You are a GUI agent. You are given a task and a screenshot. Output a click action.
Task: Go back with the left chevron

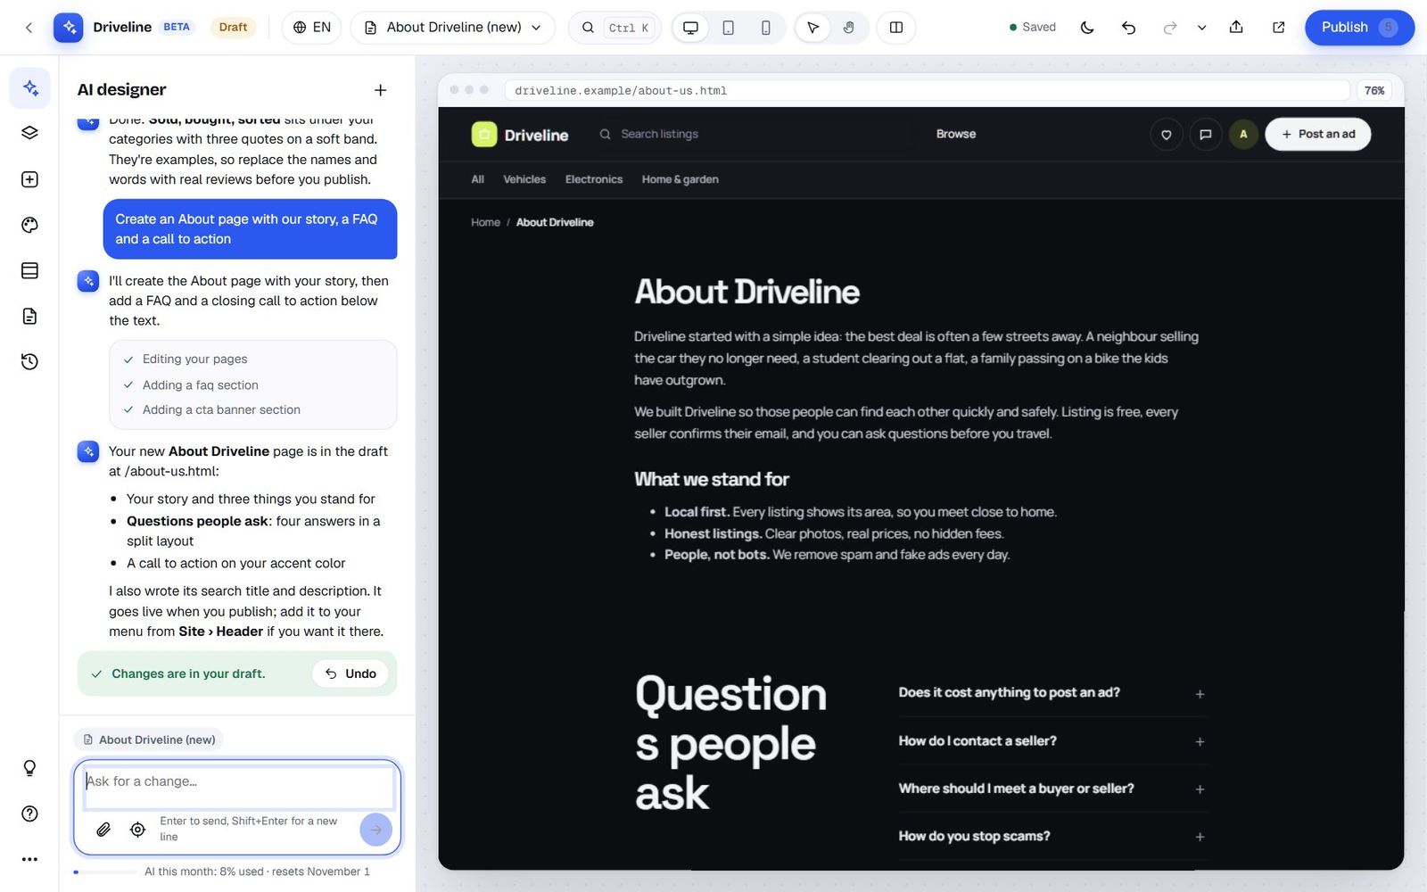(x=29, y=28)
